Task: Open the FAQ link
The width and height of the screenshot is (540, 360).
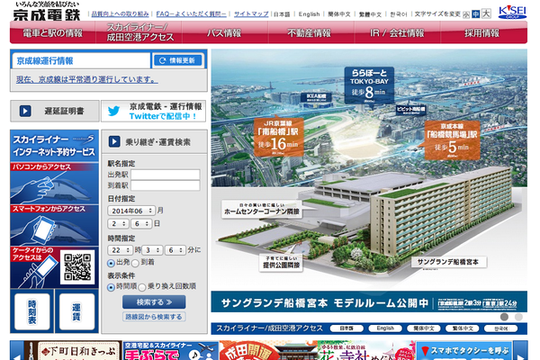Action: (191, 13)
